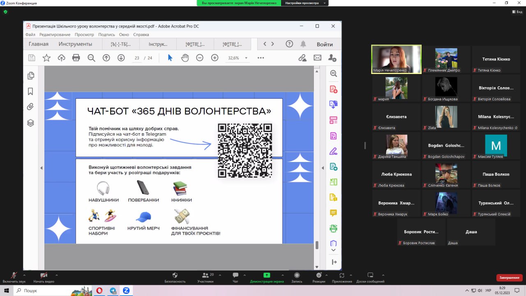Click the zoom out minus icon

point(200,58)
